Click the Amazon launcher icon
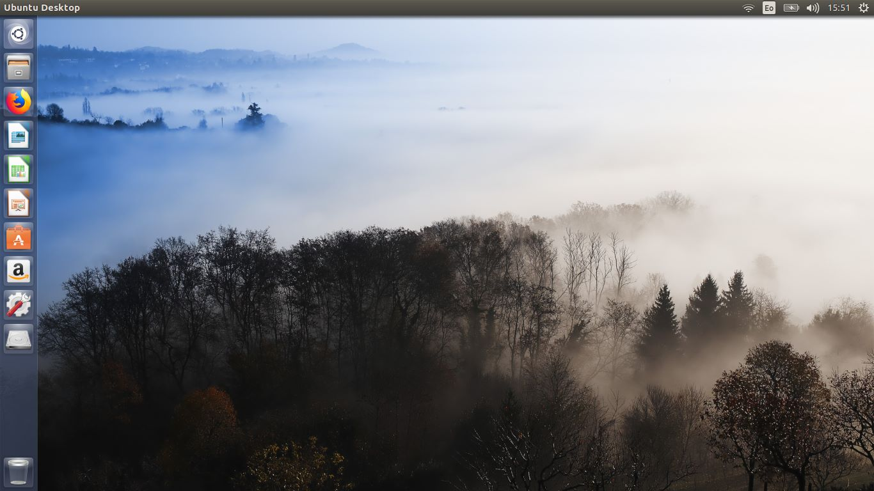Image resolution: width=874 pixels, height=491 pixels. (x=19, y=271)
